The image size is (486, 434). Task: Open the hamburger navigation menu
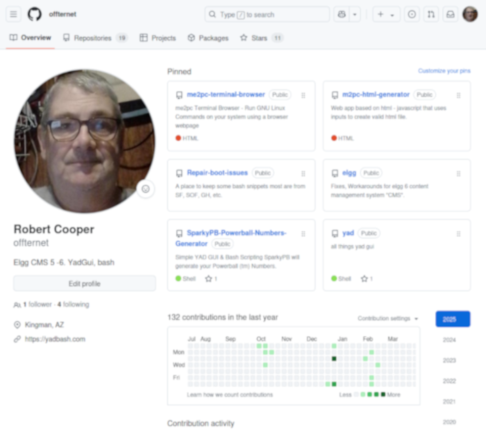14,14
